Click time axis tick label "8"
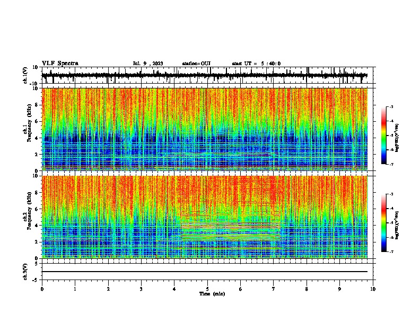This screenshot has height=324, width=420. (x=307, y=289)
